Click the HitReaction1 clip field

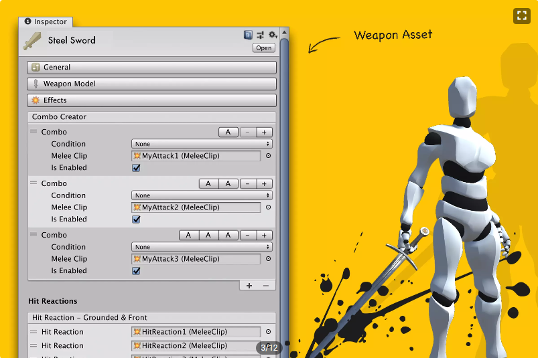(196, 332)
